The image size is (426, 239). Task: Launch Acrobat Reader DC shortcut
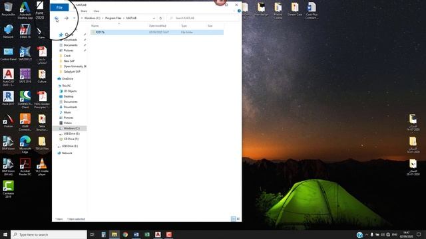[x=25, y=167]
